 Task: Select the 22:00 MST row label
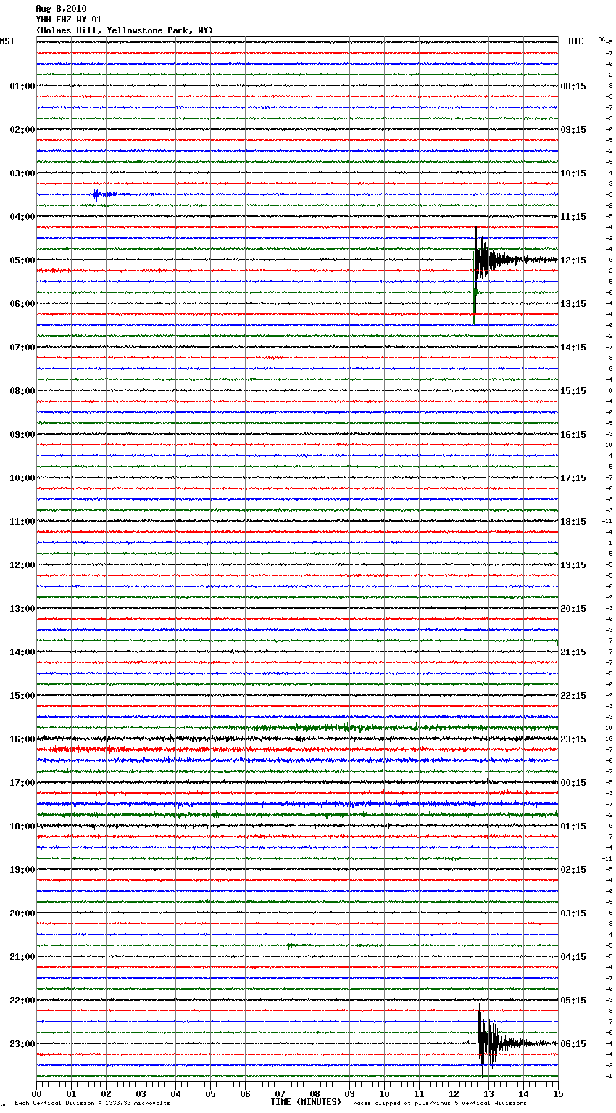pyautogui.click(x=22, y=1001)
